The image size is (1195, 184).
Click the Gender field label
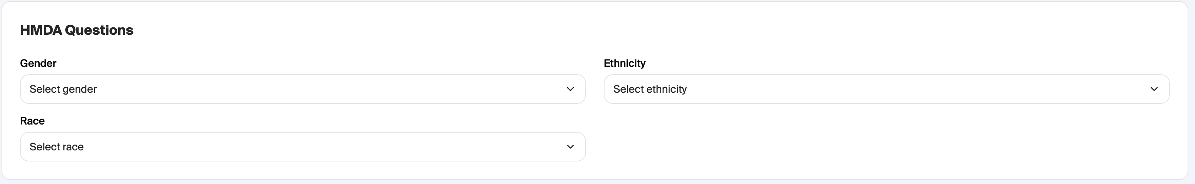tap(38, 63)
